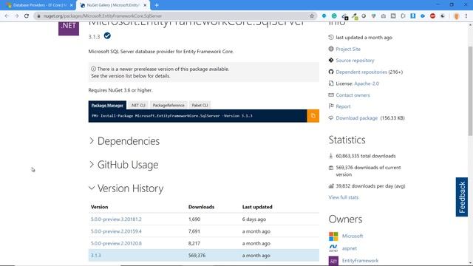
Task: Open version 3.1.3 in history table
Action: tap(96, 256)
